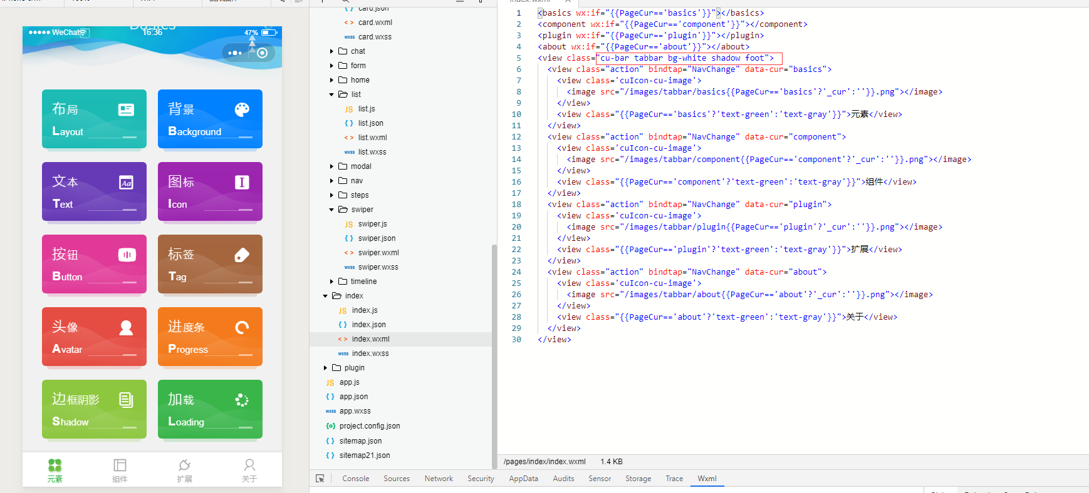Select index.wxml in file tree
Viewport: 1089px width, 493px height.
[x=401, y=339]
